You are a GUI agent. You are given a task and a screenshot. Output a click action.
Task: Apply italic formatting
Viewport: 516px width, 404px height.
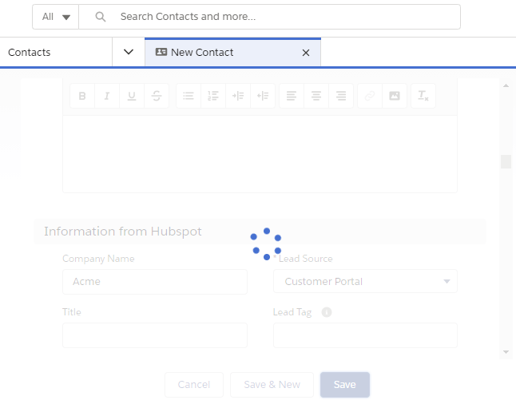click(x=106, y=96)
